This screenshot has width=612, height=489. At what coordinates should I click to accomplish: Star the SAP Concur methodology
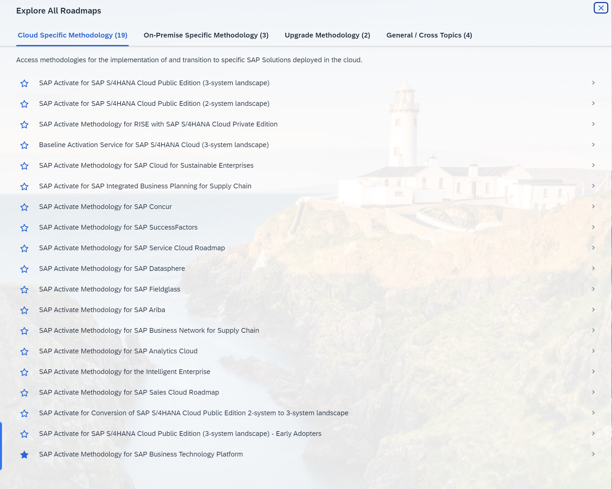(x=24, y=207)
